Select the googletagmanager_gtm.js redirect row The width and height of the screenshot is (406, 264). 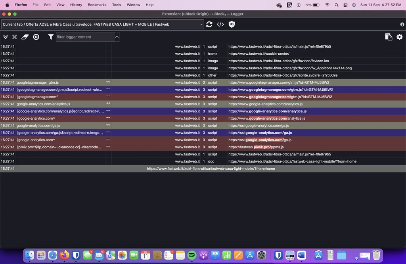(x=203, y=82)
